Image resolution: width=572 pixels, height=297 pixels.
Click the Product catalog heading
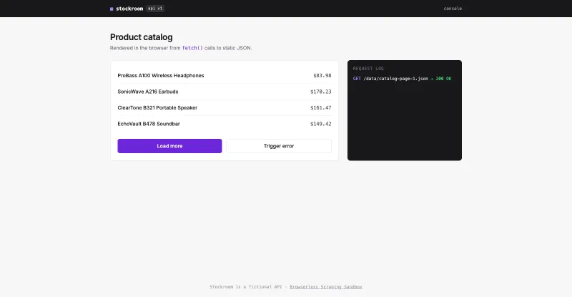point(141,37)
